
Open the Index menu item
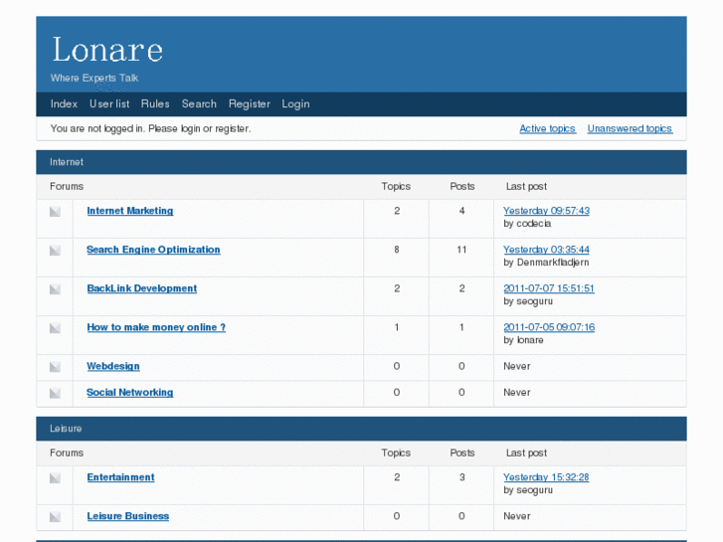click(64, 103)
